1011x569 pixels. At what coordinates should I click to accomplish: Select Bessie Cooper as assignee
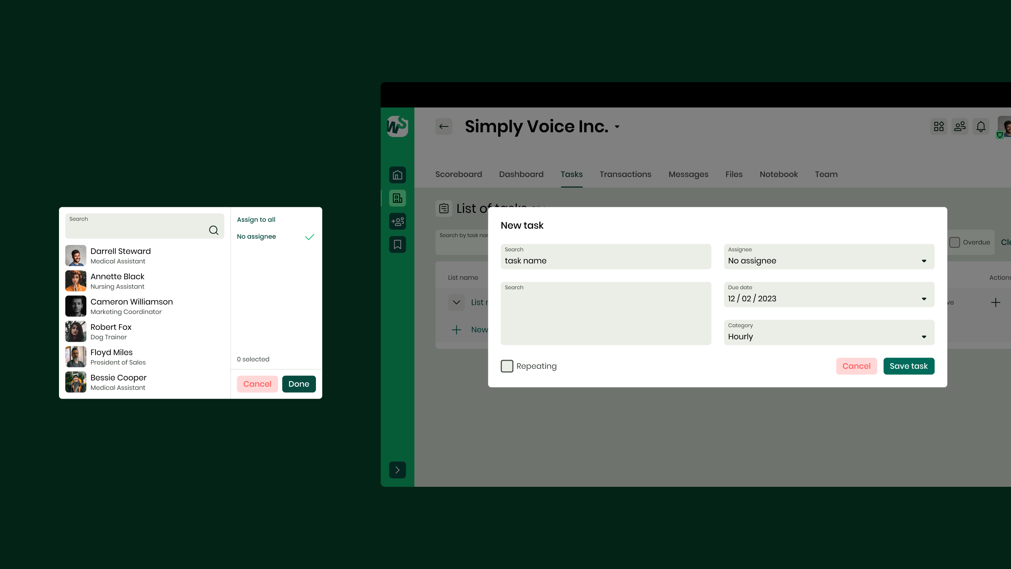pos(144,382)
